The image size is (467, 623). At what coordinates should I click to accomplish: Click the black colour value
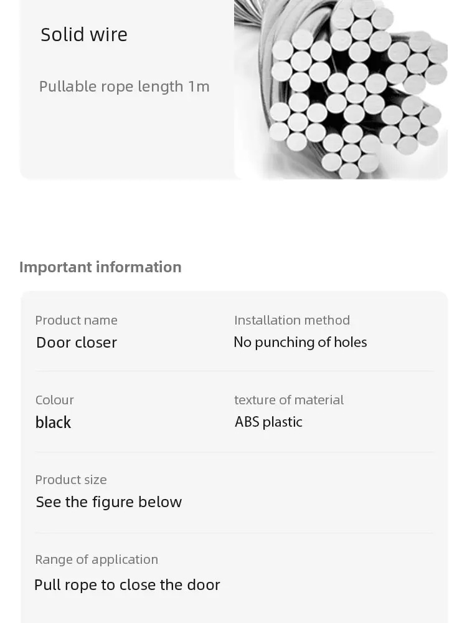click(53, 422)
